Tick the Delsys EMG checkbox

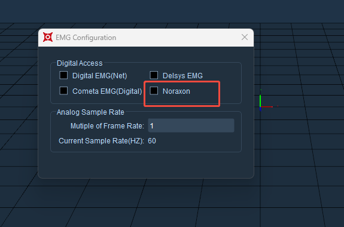point(154,75)
